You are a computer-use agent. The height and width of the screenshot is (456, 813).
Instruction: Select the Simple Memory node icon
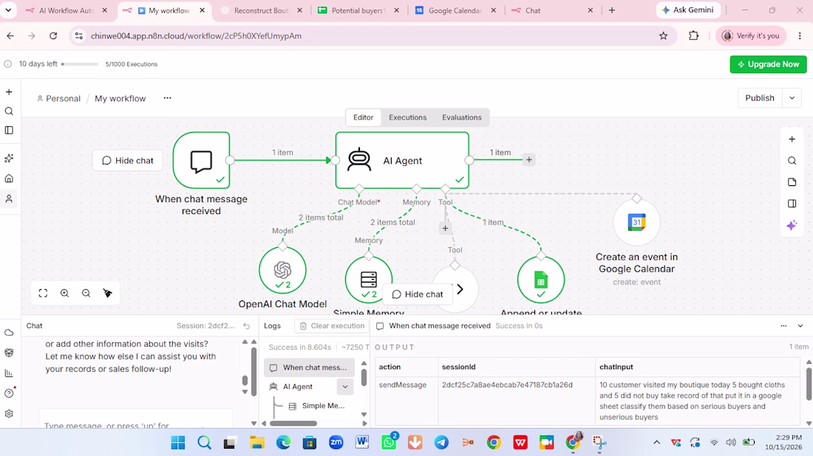point(369,280)
